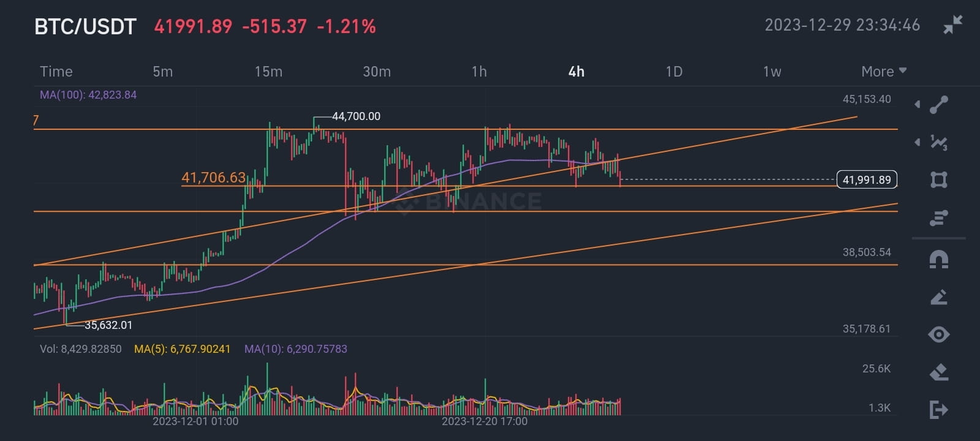Select the eraser tool to remove drawings
This screenshot has height=441, width=980.
click(938, 370)
